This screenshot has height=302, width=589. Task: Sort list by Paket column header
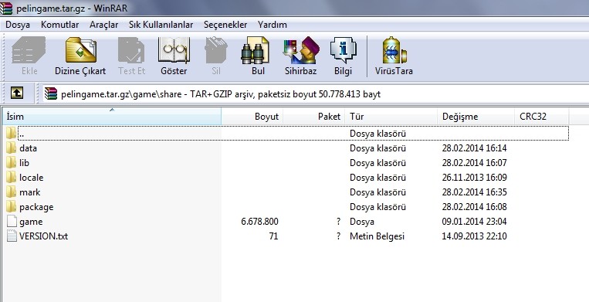pyautogui.click(x=314, y=117)
